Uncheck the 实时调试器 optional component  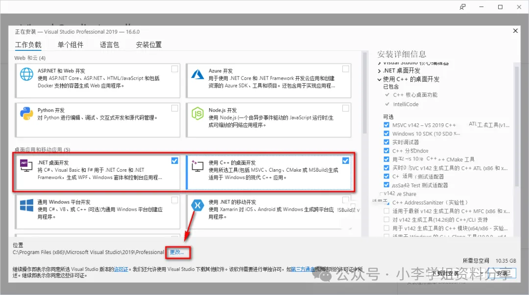pos(386,142)
